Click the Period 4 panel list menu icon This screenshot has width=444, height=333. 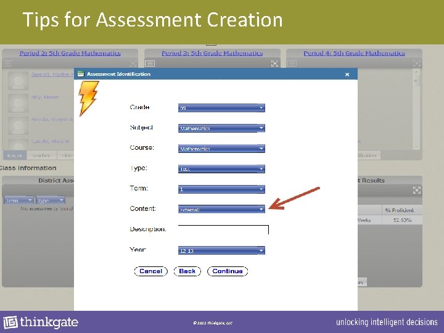pyautogui.click(x=292, y=64)
